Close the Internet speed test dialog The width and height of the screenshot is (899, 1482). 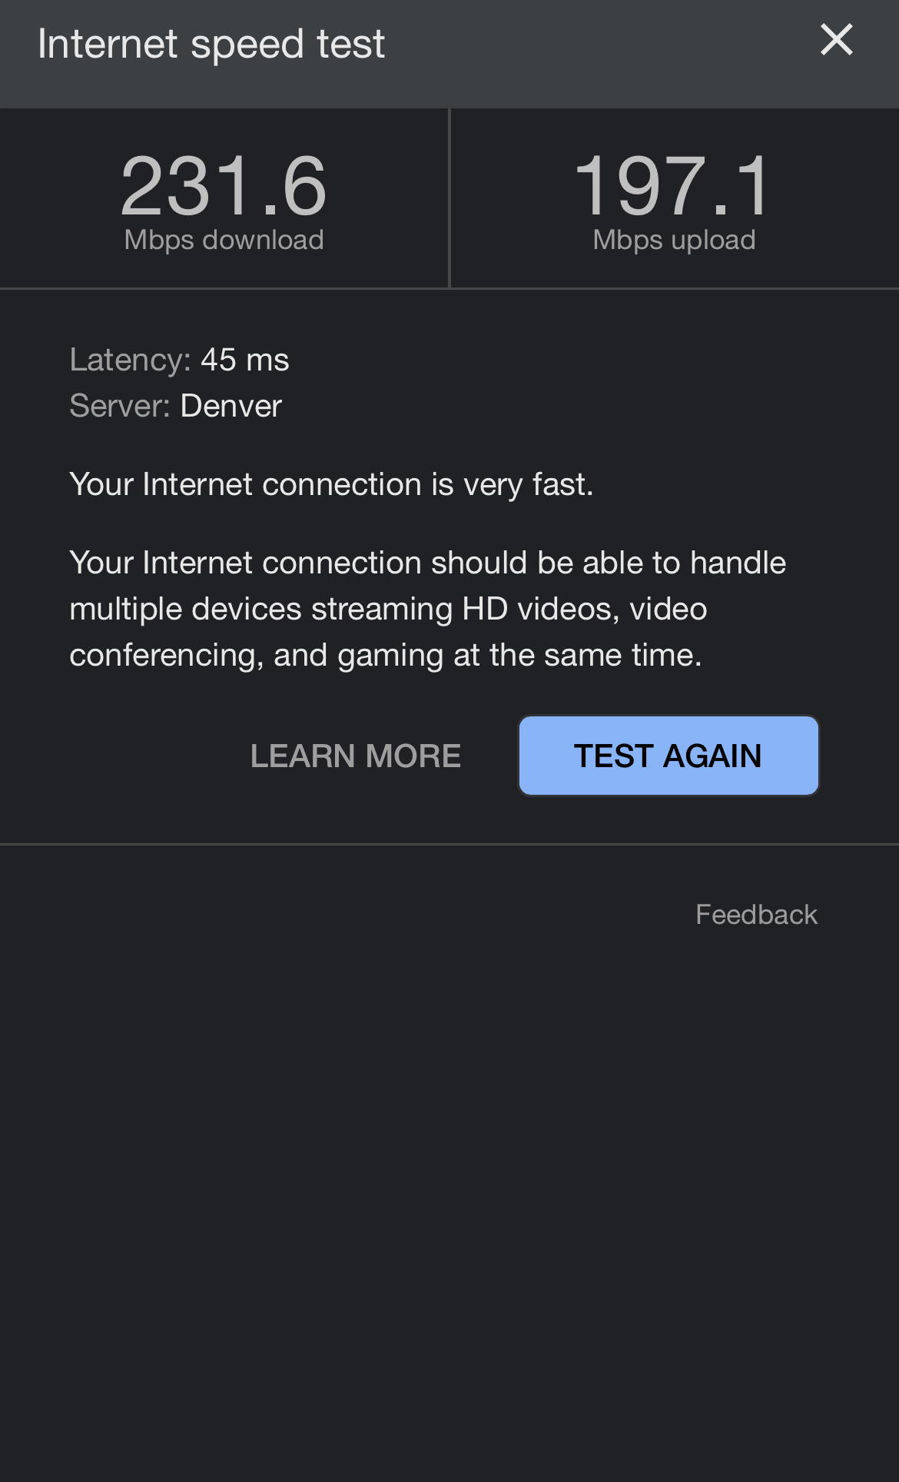coord(836,40)
